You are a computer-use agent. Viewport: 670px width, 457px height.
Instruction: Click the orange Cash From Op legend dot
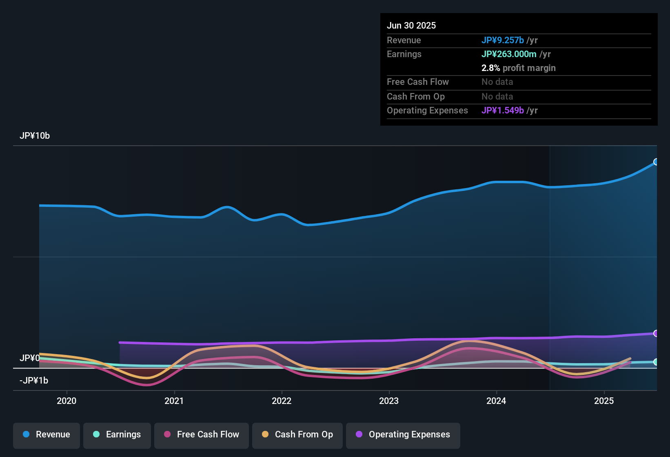tap(266, 435)
